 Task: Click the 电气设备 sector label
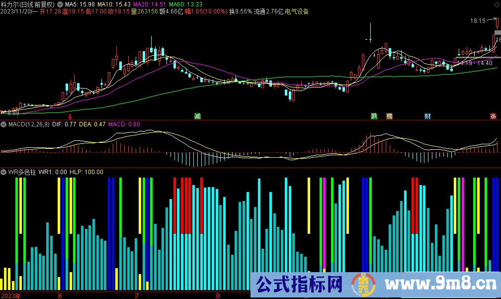[x=297, y=11]
